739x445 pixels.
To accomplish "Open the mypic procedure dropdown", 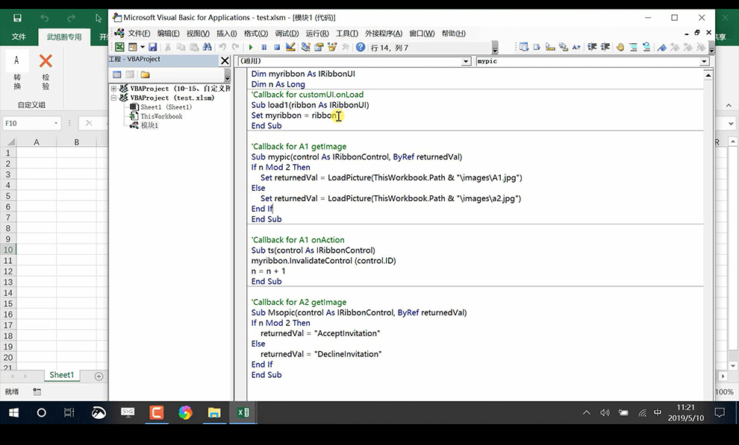I will (x=704, y=61).
